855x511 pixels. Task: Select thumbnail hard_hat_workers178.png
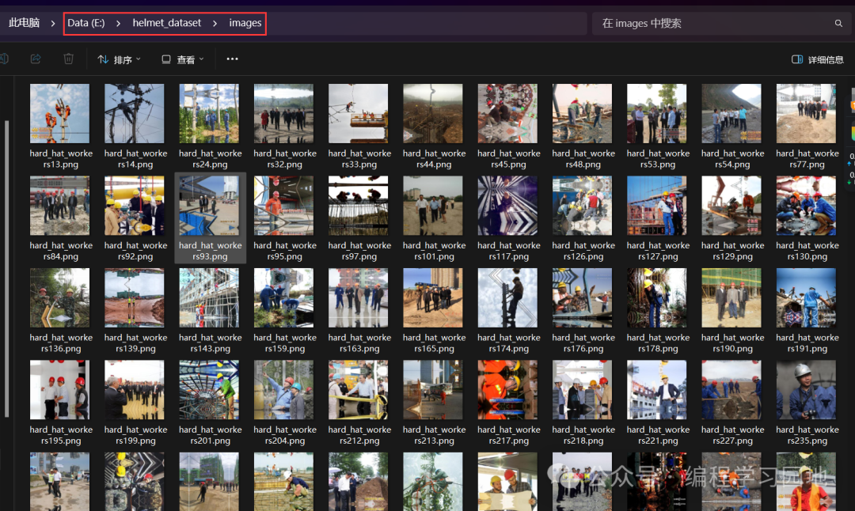click(x=657, y=297)
